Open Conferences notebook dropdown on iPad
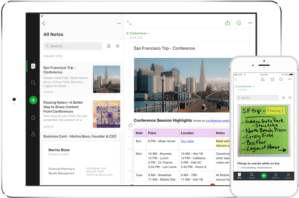 pyautogui.click(x=139, y=33)
